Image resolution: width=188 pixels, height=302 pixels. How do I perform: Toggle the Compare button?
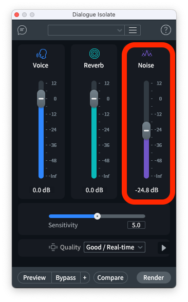click(110, 278)
